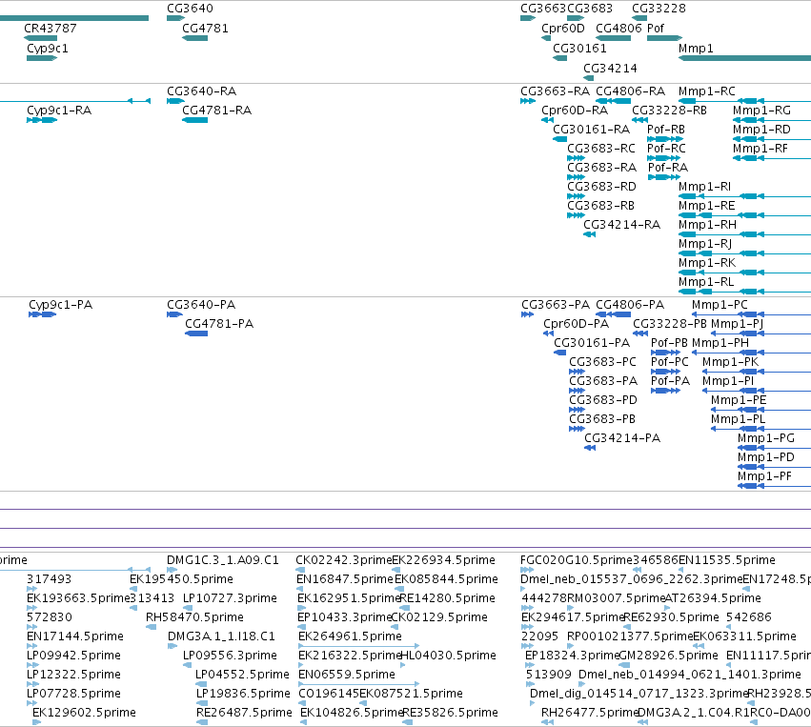811x727 pixels.
Task: Click the Cpr60D-RA transcript label
Action: tap(575, 111)
